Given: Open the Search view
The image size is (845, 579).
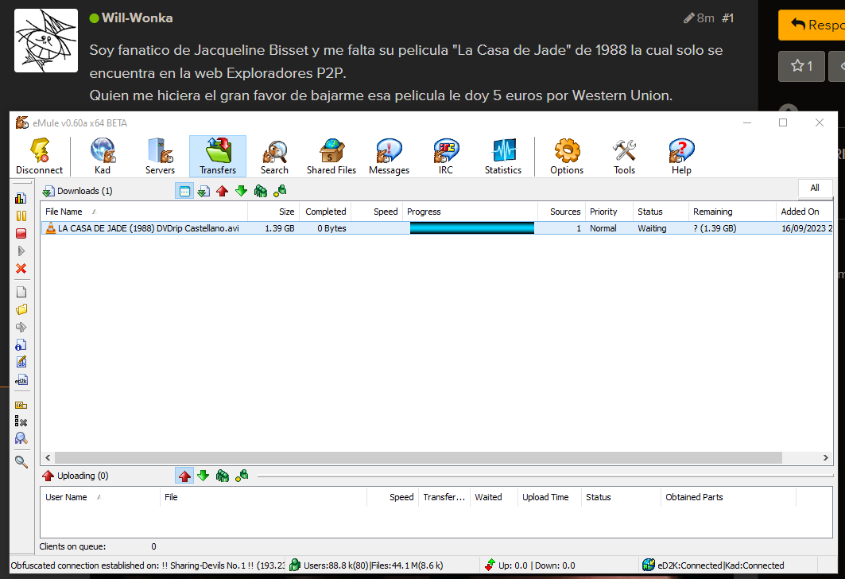Looking at the screenshot, I should click(x=274, y=157).
